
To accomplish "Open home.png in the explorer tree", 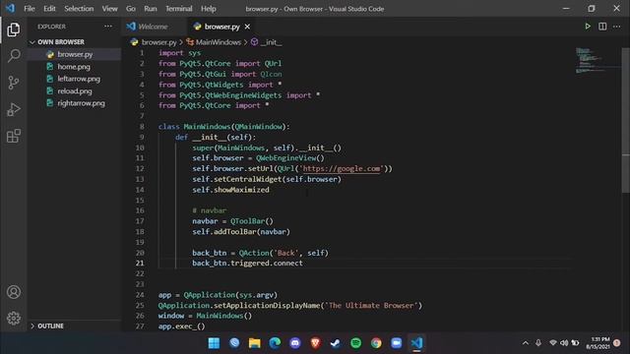I will pos(74,67).
